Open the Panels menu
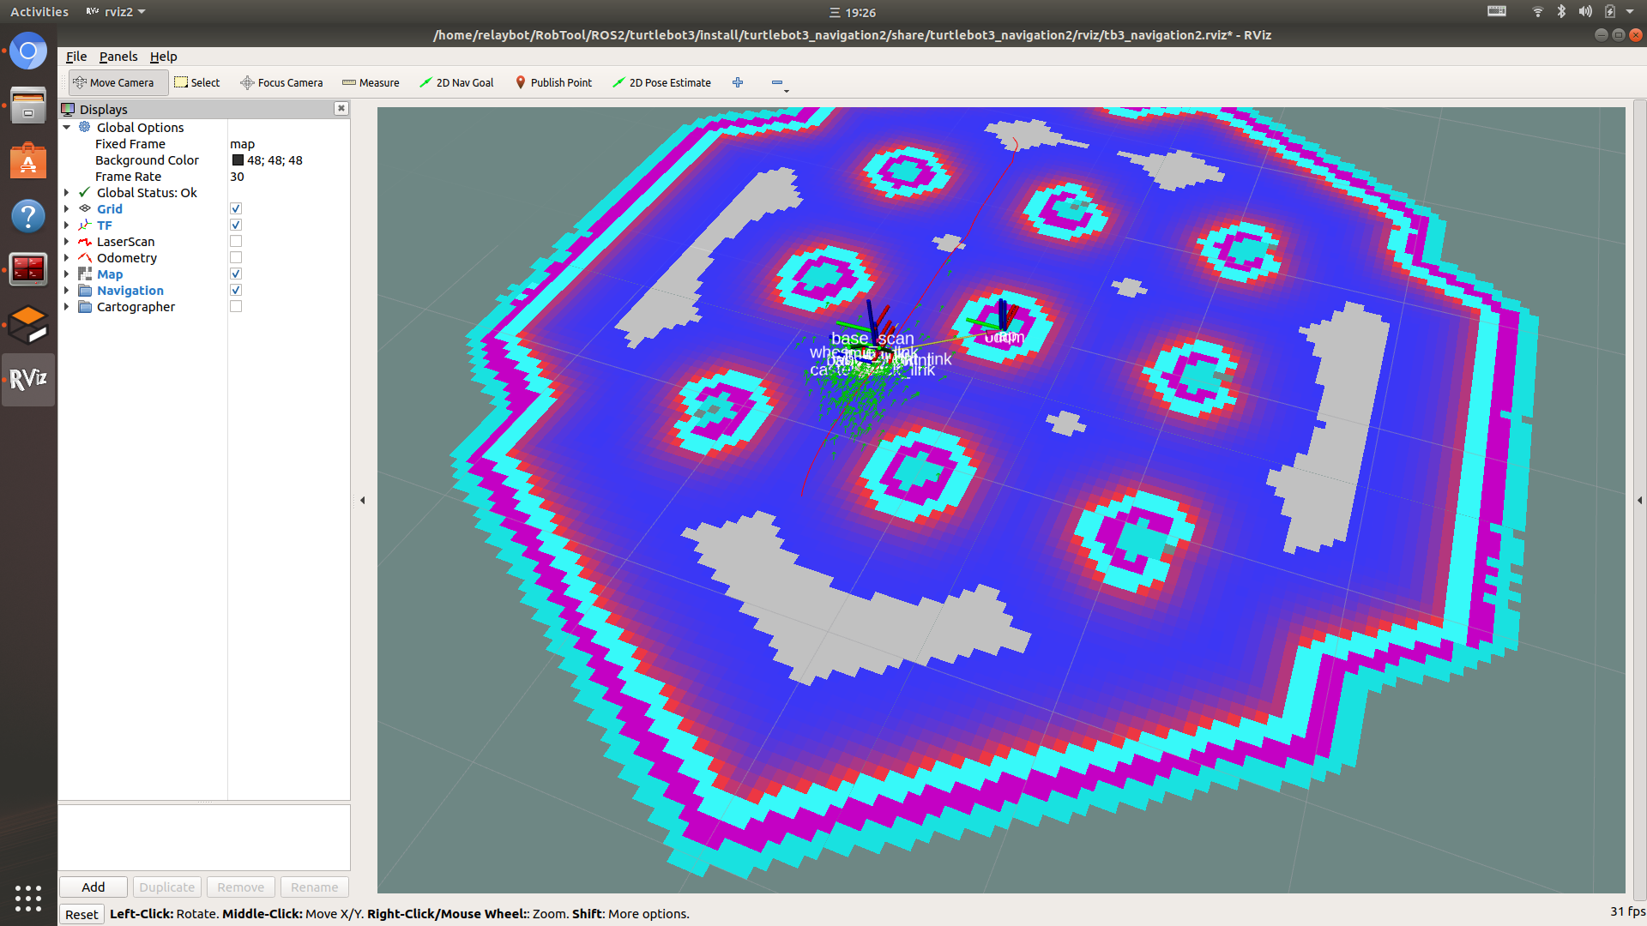The height and width of the screenshot is (926, 1647). 118,57
